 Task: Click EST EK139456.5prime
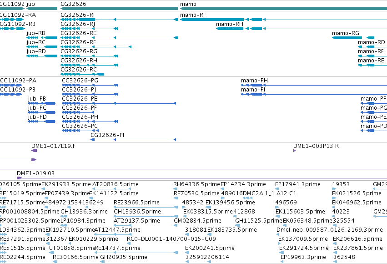[230, 203]
